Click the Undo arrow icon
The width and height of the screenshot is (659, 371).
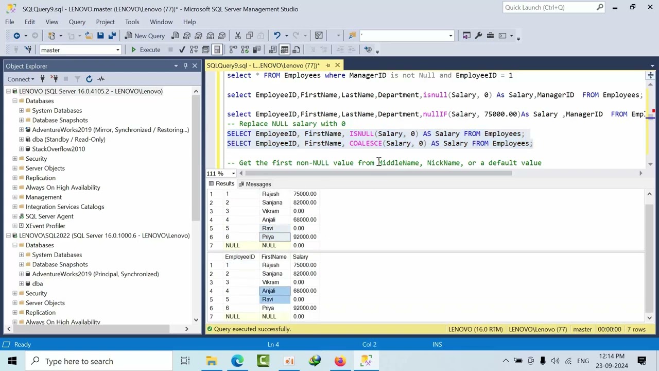click(x=277, y=36)
